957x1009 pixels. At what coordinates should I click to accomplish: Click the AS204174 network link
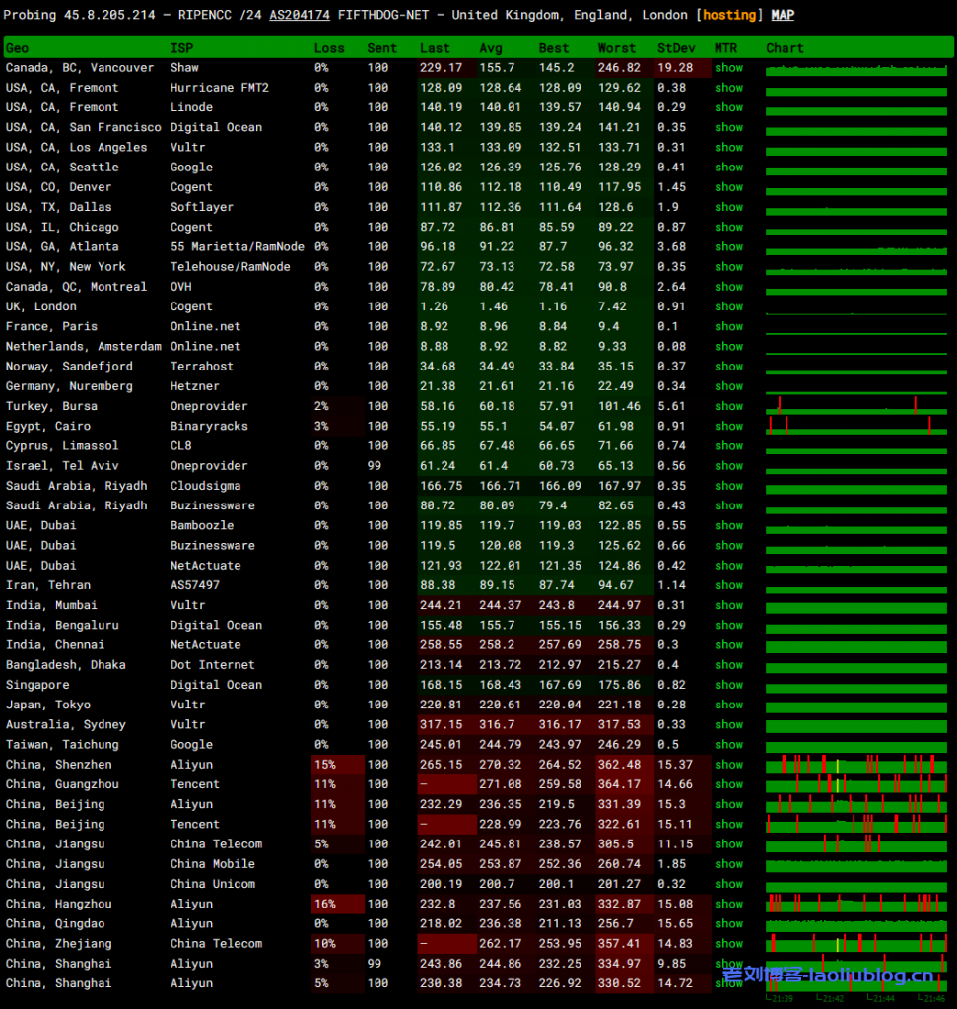tap(300, 15)
